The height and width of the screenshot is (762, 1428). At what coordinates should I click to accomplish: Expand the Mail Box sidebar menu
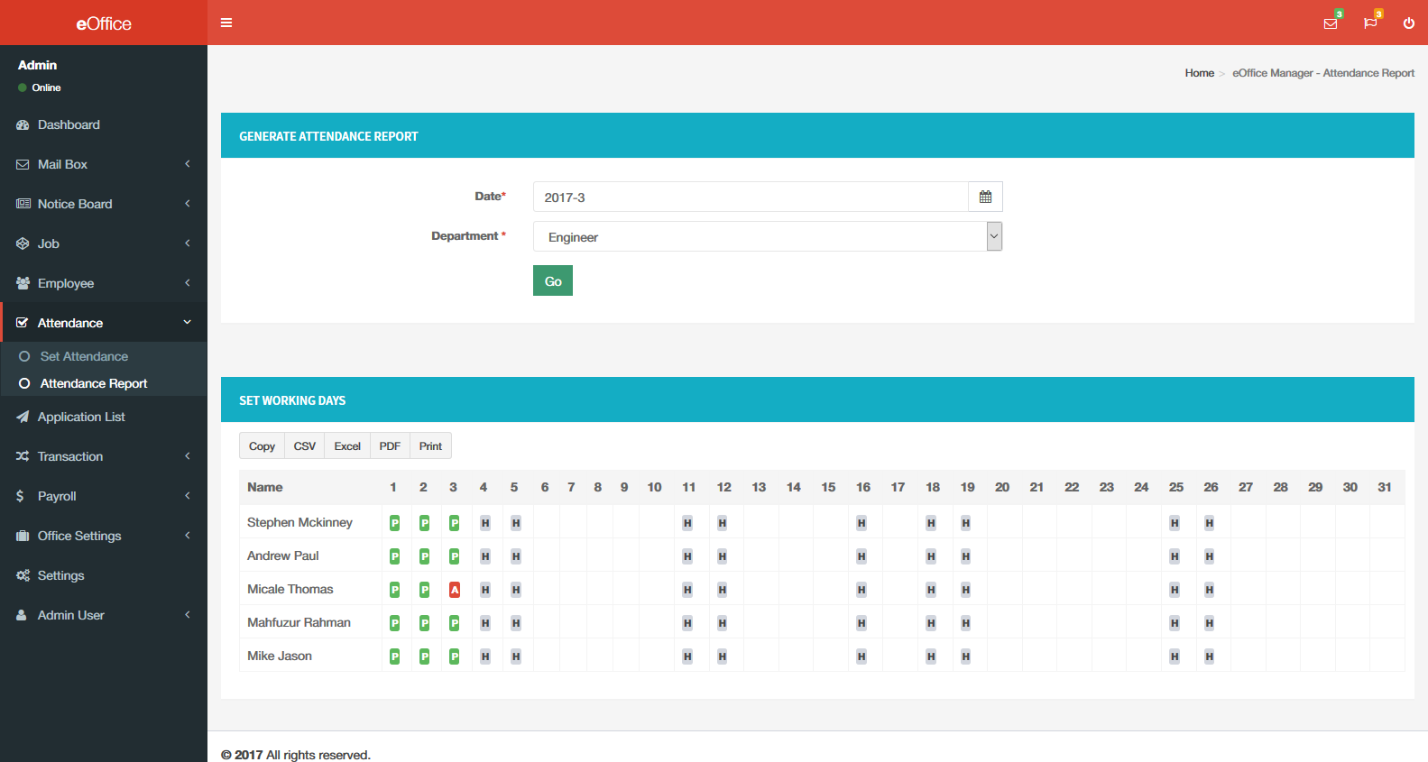tap(103, 164)
